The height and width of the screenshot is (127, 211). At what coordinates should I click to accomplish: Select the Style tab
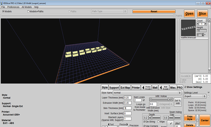coord(105,88)
